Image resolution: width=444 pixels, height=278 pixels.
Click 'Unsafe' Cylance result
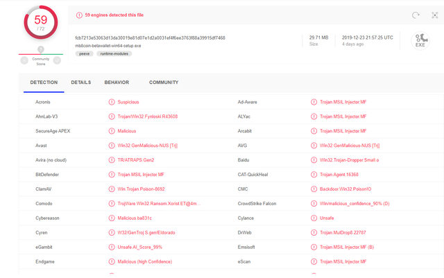(x=327, y=218)
